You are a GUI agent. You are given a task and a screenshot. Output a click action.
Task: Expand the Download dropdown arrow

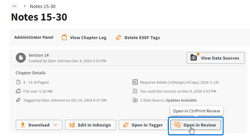tap(55, 125)
